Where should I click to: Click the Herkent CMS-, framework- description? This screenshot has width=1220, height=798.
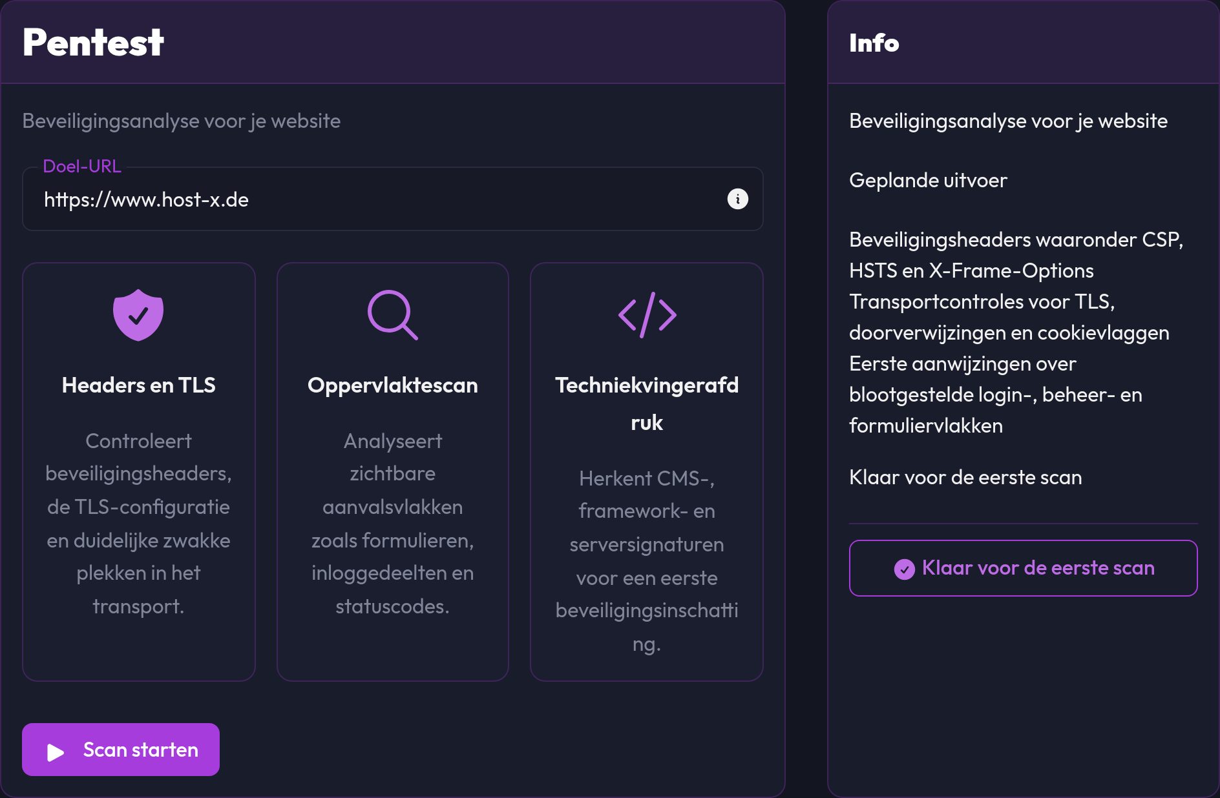647,560
